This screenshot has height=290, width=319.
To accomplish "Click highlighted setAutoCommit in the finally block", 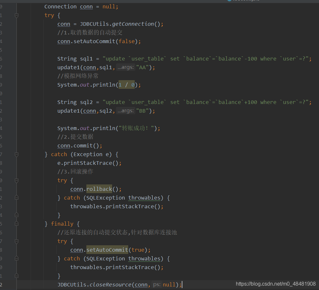I will pyautogui.click(x=107, y=250).
